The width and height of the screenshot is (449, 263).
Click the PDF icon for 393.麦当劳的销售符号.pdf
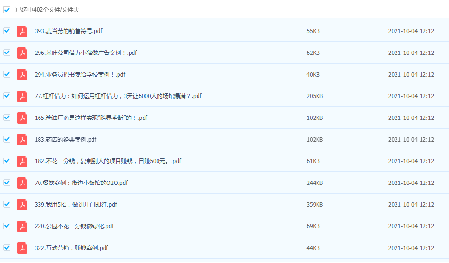tap(22, 31)
